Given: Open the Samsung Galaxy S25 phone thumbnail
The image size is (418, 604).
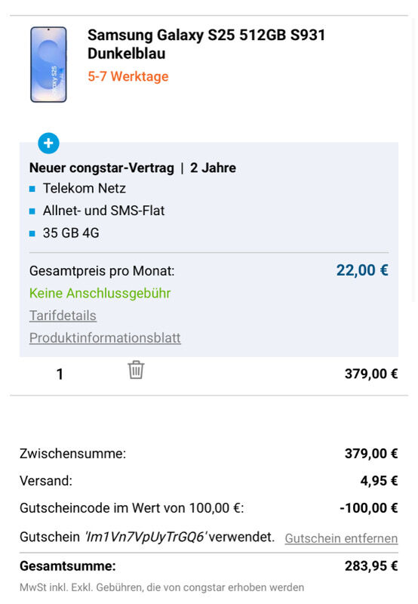Looking at the screenshot, I should (x=48, y=64).
